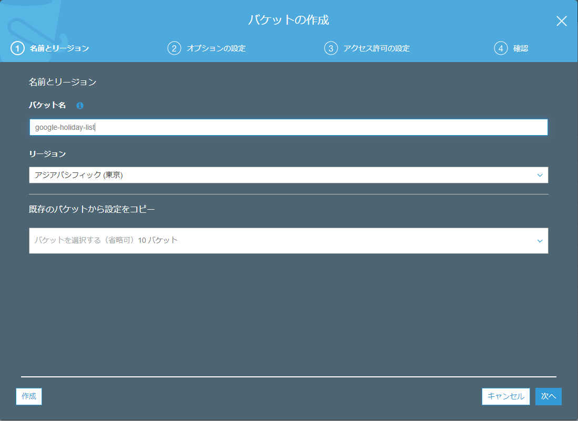Click the キャンセル button

click(x=505, y=397)
